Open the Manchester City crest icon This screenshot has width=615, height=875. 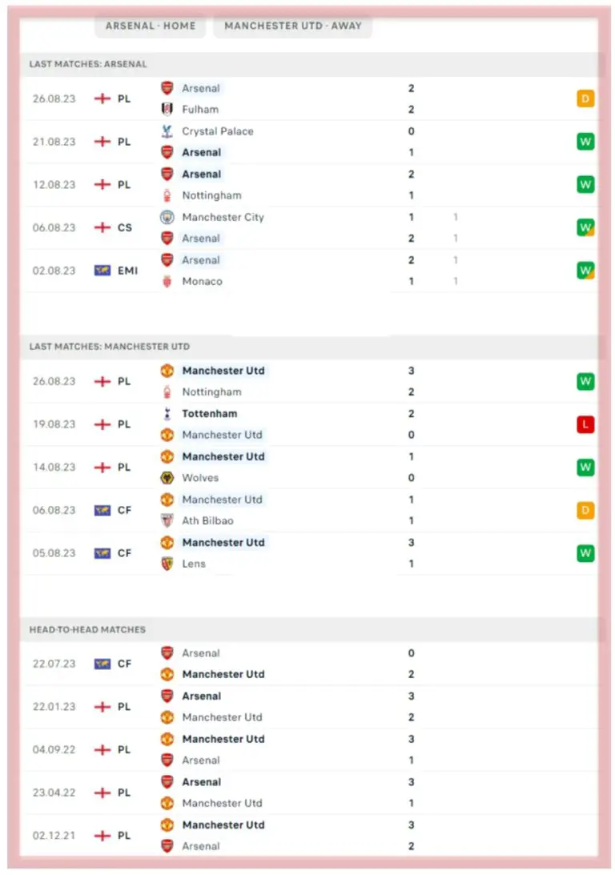(x=167, y=217)
